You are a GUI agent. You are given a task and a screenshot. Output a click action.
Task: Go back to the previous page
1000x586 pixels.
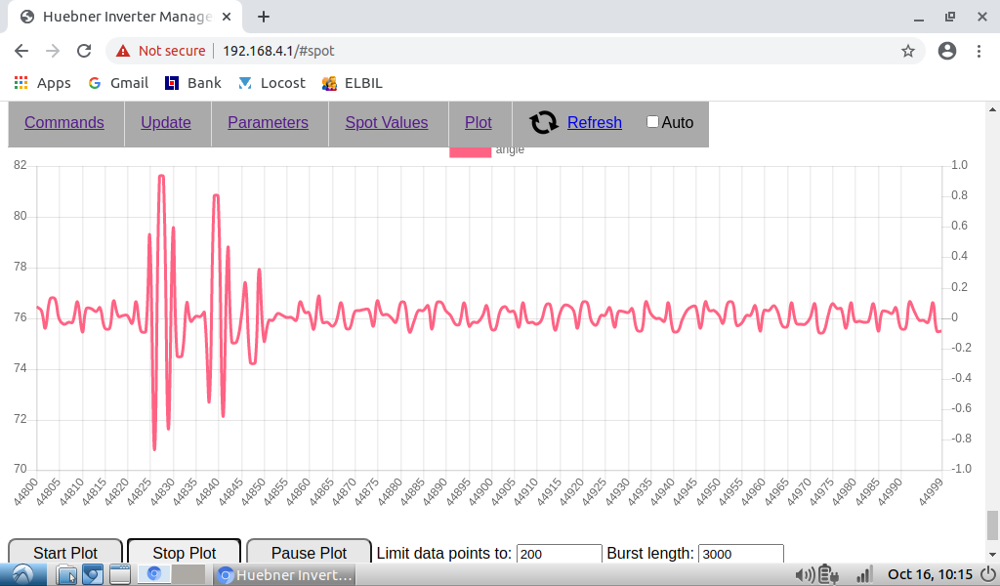tap(21, 51)
